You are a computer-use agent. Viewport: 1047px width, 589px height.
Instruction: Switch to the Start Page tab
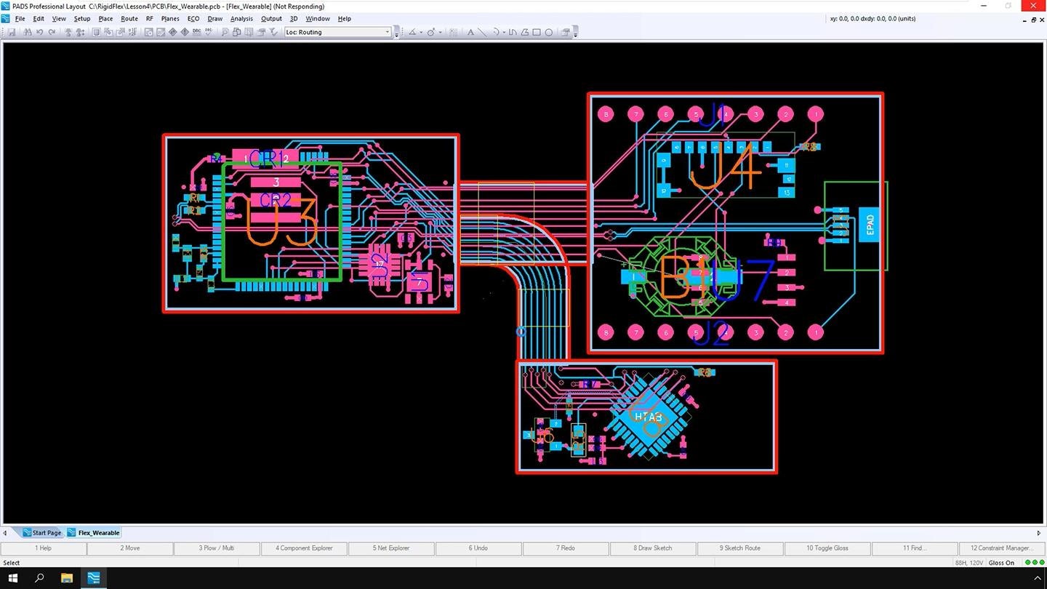pyautogui.click(x=45, y=532)
